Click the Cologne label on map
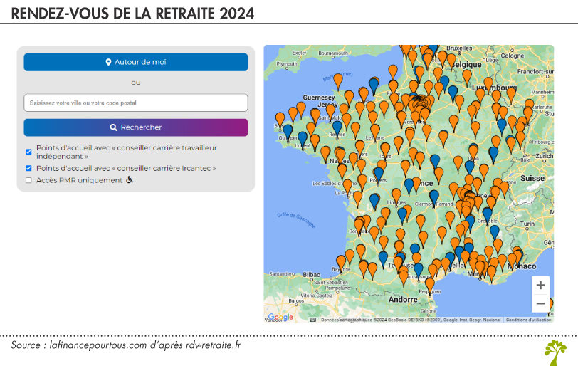This screenshot has width=578, height=366. pyautogui.click(x=512, y=56)
